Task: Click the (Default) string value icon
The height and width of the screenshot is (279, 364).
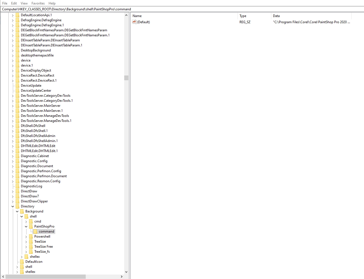Action: tap(134, 22)
